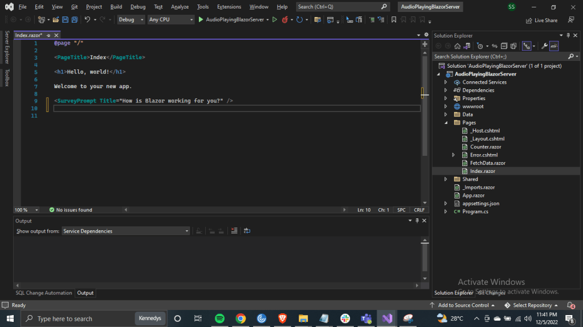
Task: Expand the Shared folder in Solution Explorer
Action: click(x=446, y=179)
